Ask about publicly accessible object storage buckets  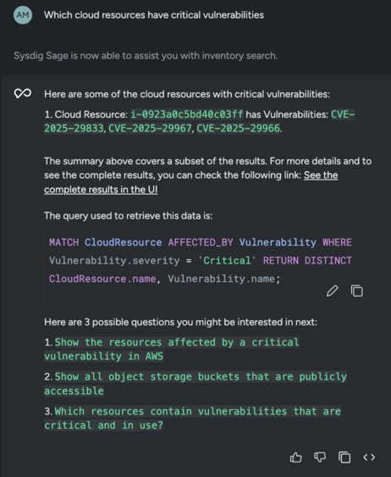(195, 384)
